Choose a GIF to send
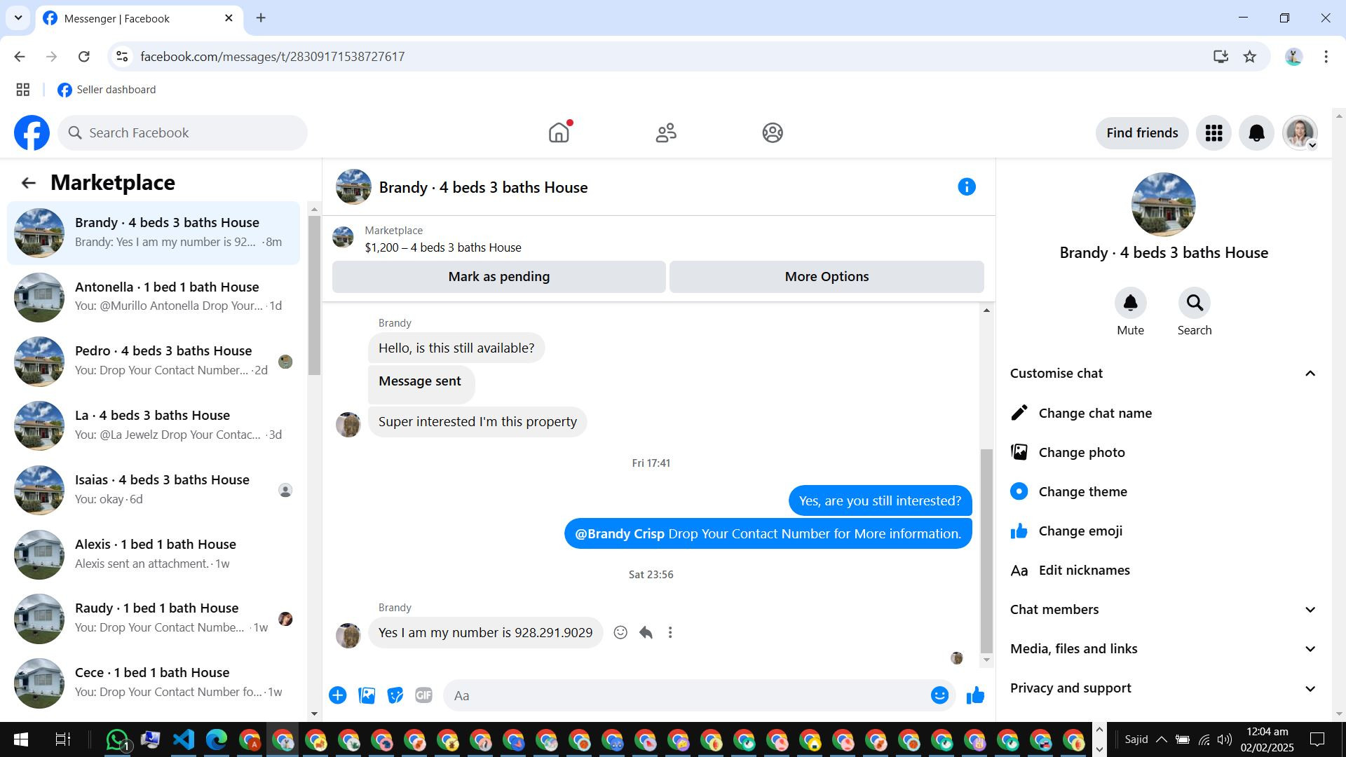 (423, 695)
